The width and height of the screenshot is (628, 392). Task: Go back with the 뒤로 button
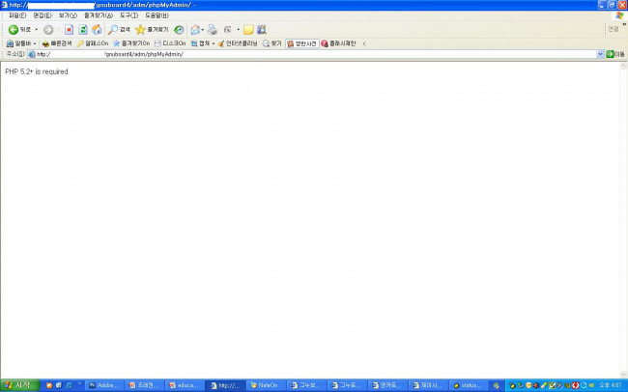pos(19,30)
